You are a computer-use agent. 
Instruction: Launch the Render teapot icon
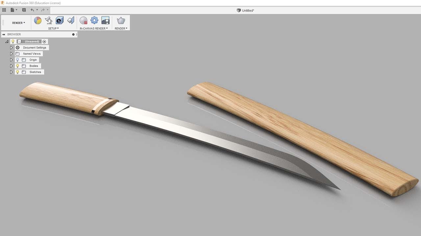[121, 20]
